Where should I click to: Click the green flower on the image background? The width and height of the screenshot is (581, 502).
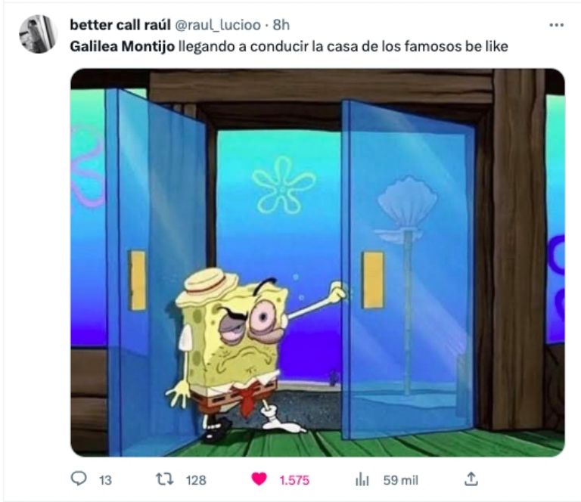284,184
